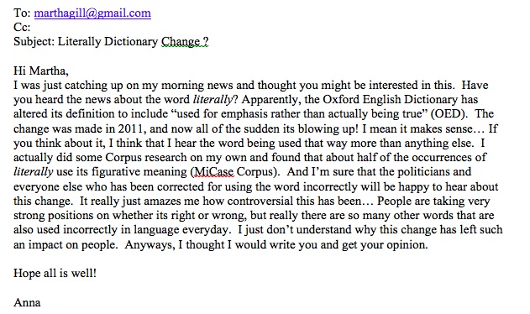Click the greeting Hi Martha

coord(41,71)
